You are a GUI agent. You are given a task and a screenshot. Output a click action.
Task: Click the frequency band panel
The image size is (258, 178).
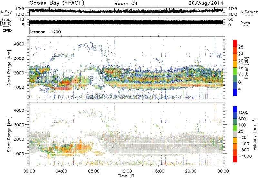coord(126,22)
